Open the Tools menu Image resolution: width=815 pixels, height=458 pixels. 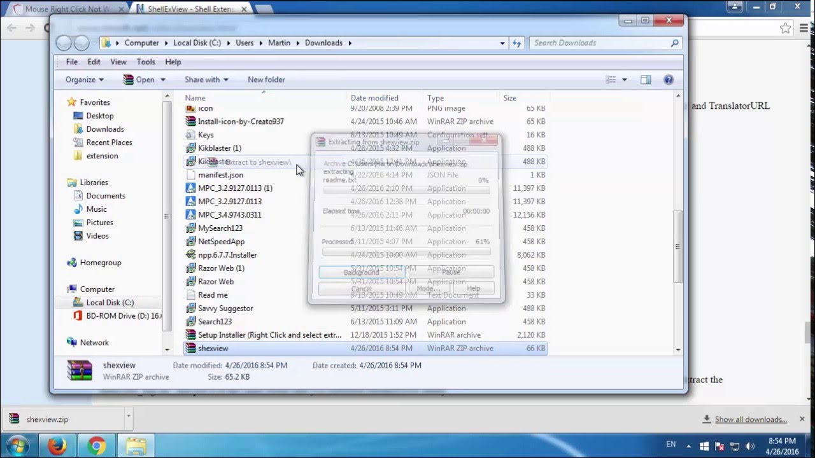146,62
